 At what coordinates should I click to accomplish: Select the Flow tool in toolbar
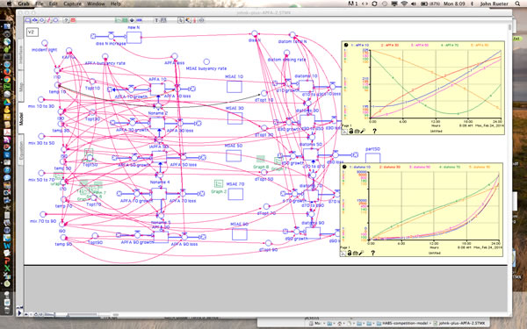click(x=35, y=20)
